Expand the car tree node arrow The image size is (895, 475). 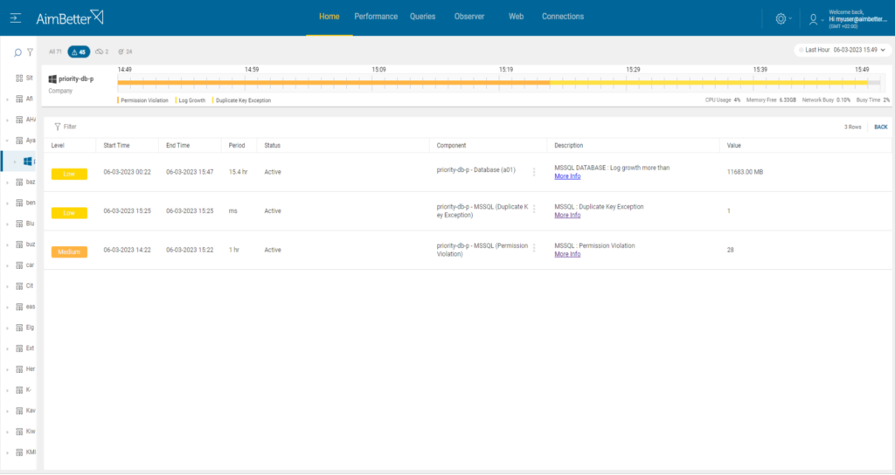coord(7,265)
